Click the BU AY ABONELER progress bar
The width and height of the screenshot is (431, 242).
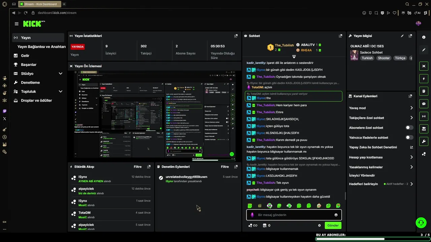tap(373, 239)
